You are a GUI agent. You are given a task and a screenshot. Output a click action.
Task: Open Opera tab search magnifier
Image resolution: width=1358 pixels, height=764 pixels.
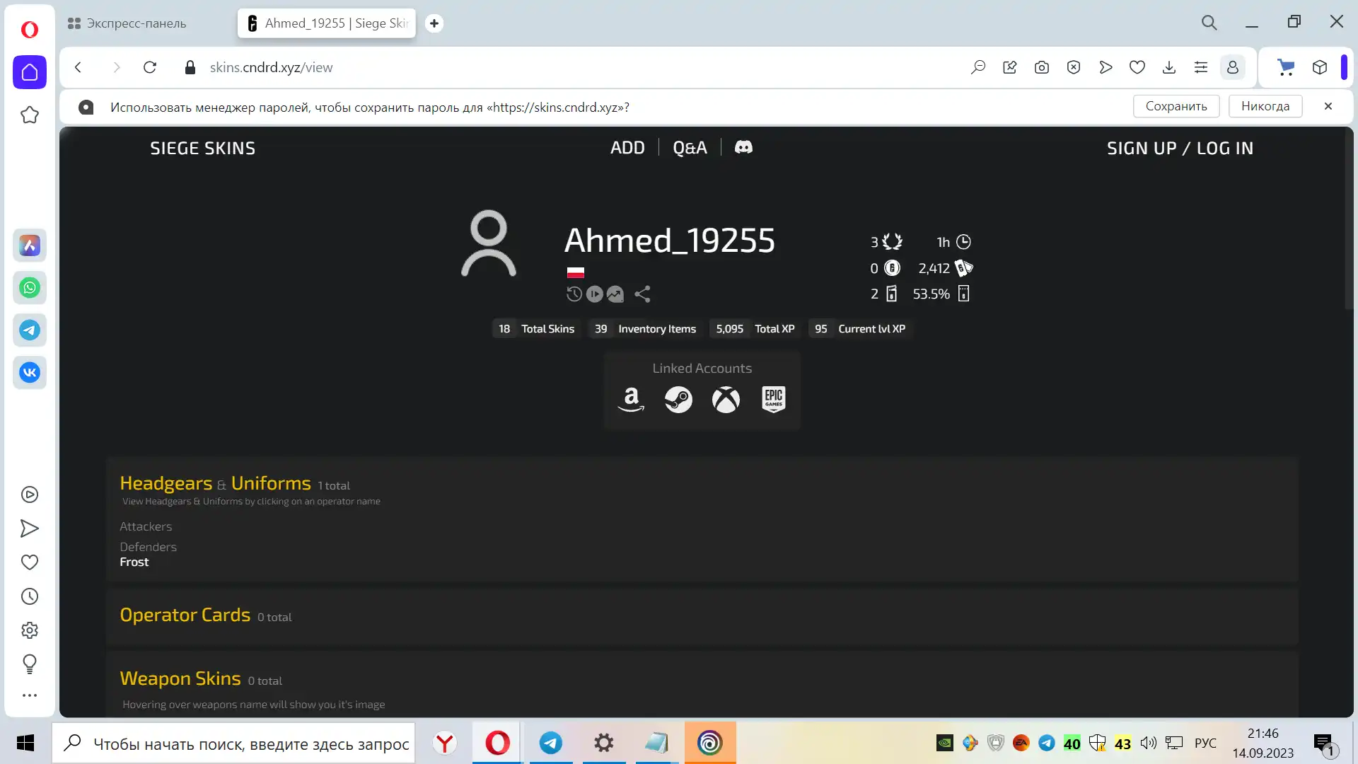[1209, 23]
